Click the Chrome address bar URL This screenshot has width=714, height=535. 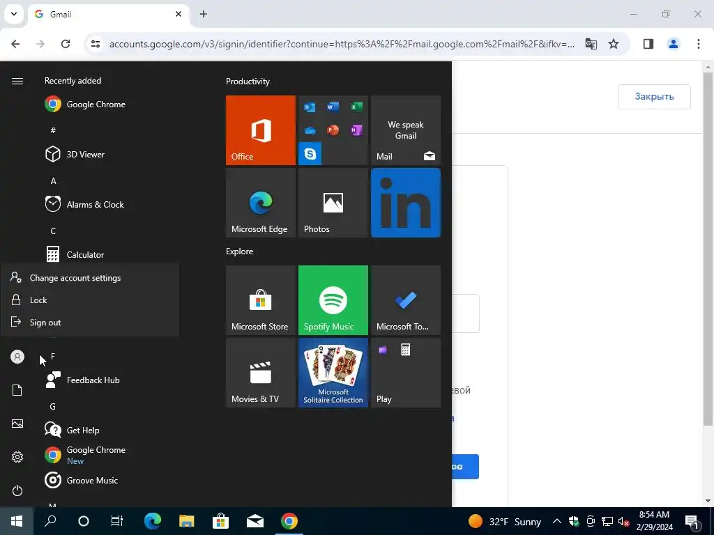(342, 44)
